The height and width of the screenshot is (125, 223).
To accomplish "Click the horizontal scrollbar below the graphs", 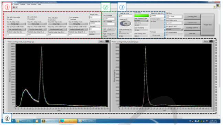I will point(109,117).
